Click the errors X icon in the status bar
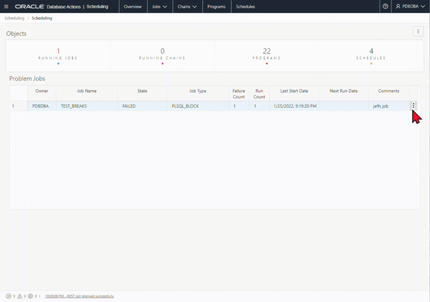430x302 pixels. point(9,296)
